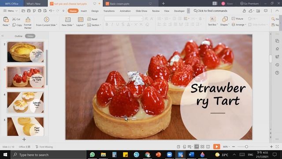Open the Animation ribbon tab

(x=125, y=11)
